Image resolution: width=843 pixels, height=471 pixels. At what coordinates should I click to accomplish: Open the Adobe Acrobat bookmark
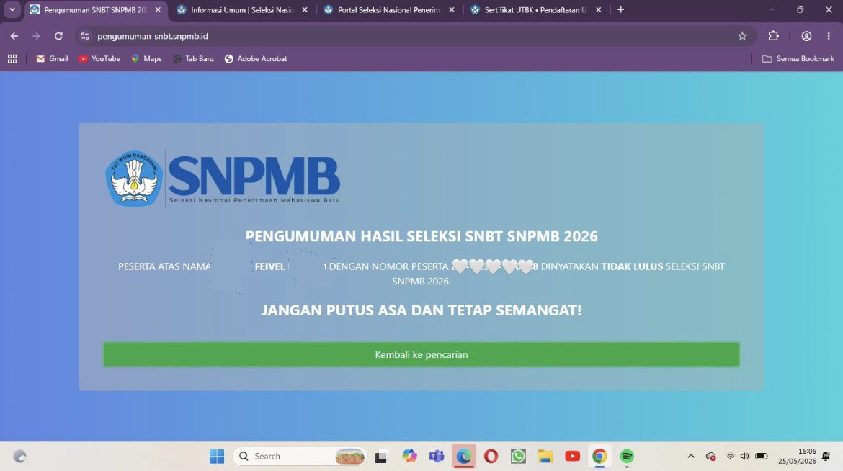256,58
